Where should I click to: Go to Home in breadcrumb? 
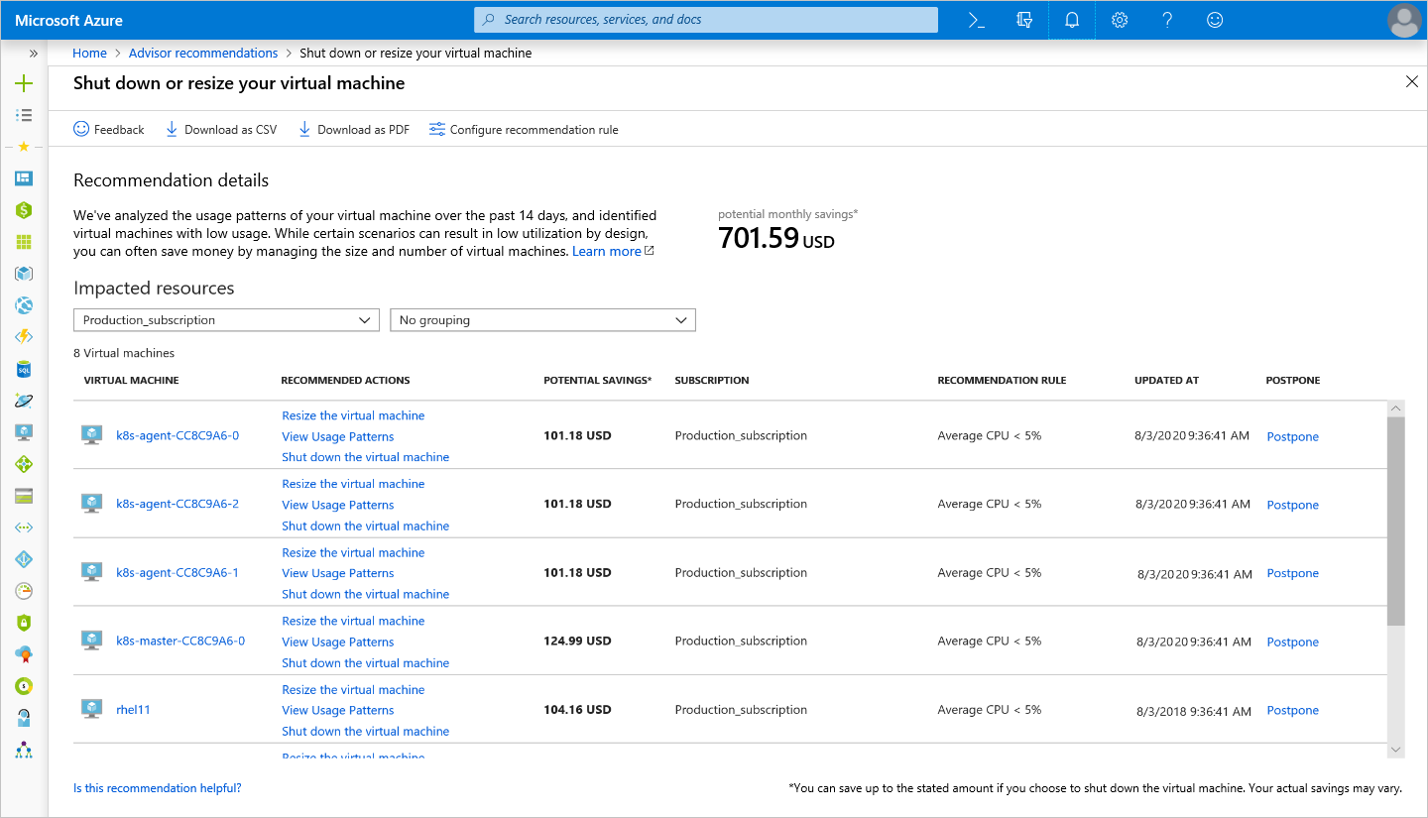pyautogui.click(x=89, y=54)
